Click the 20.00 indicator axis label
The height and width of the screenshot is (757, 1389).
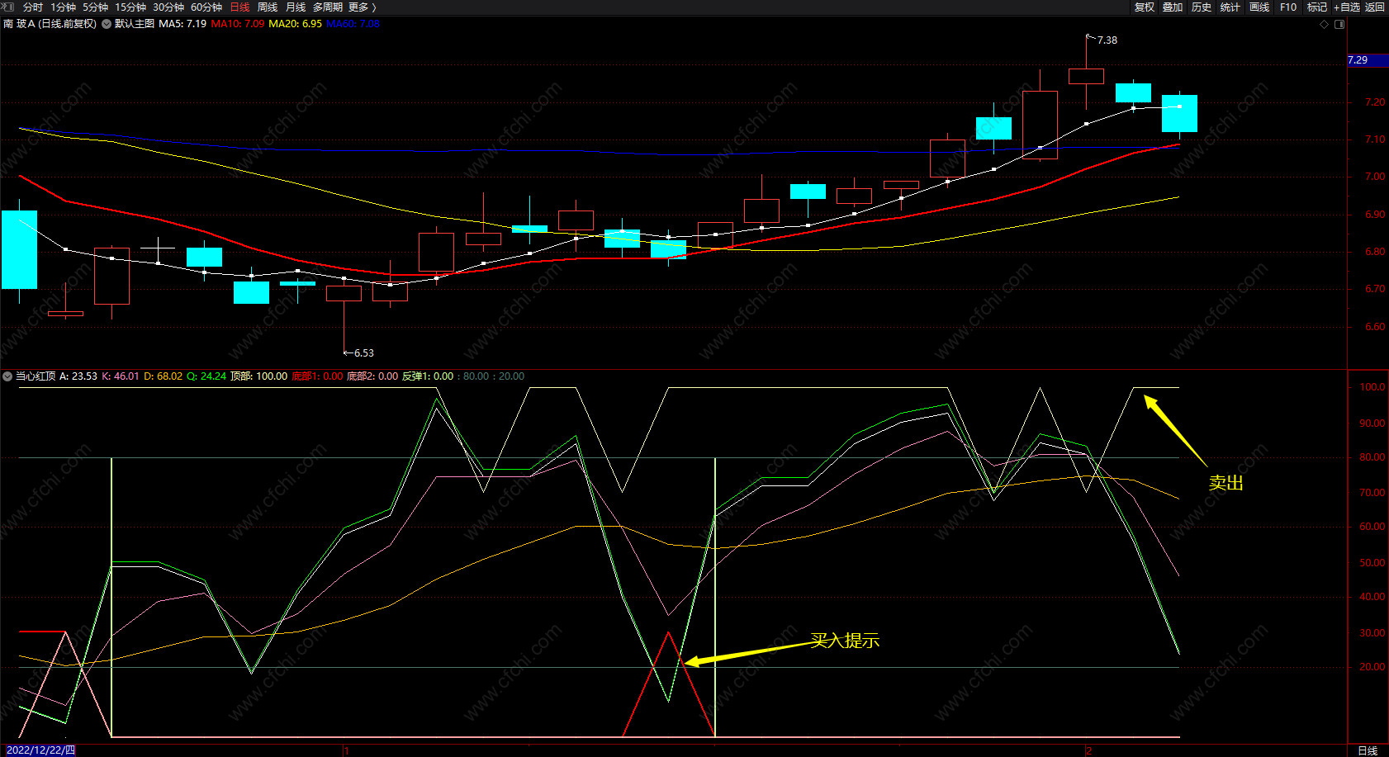coord(1372,667)
